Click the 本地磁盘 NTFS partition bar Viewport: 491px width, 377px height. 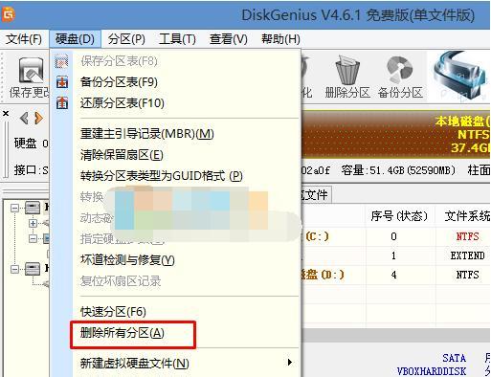(x=395, y=134)
